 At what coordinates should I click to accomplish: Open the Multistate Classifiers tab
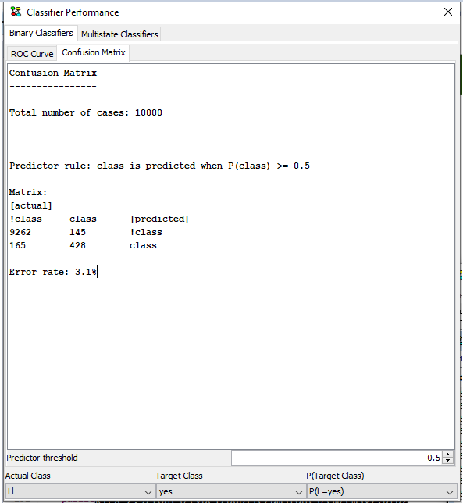[x=119, y=34]
